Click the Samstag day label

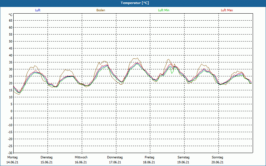(x=184, y=157)
